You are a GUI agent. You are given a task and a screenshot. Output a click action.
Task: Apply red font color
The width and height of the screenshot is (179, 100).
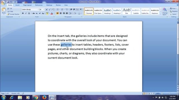52,13
